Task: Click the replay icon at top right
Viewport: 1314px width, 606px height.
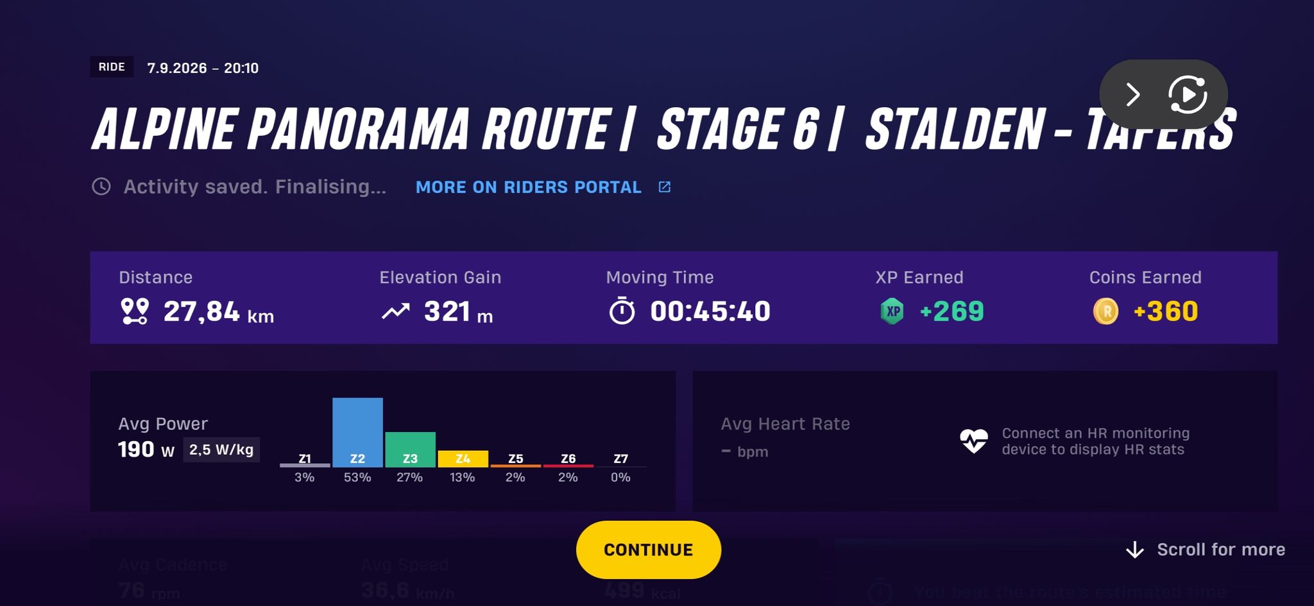Action: (x=1187, y=95)
